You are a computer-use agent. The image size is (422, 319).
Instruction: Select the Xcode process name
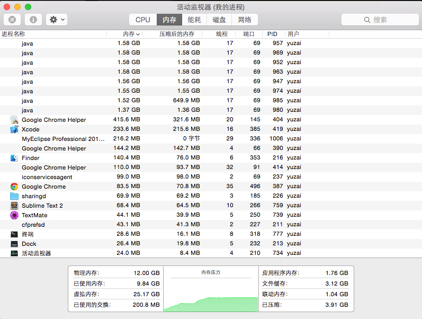[30, 129]
